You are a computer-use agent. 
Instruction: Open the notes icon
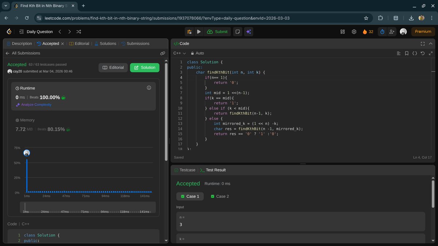tap(238, 32)
